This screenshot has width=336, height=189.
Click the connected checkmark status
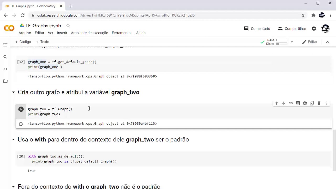[x=262, y=42]
